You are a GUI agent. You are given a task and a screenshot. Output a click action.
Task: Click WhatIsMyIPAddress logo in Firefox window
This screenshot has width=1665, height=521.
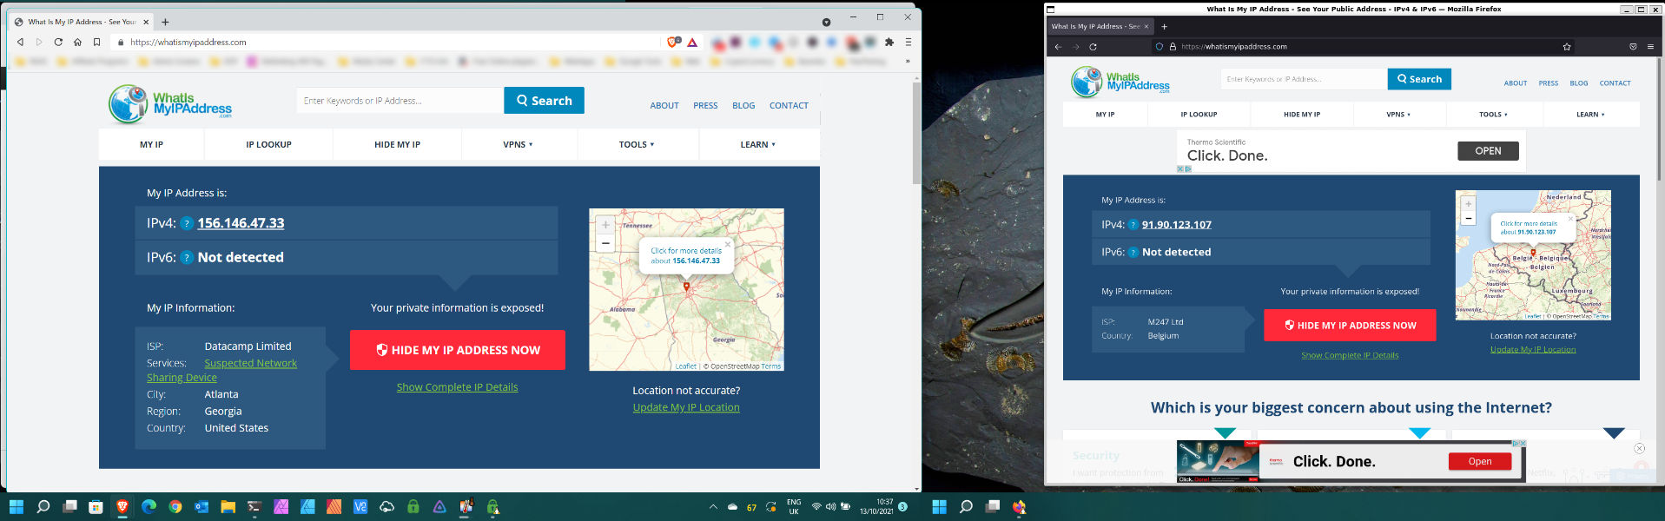click(1120, 82)
